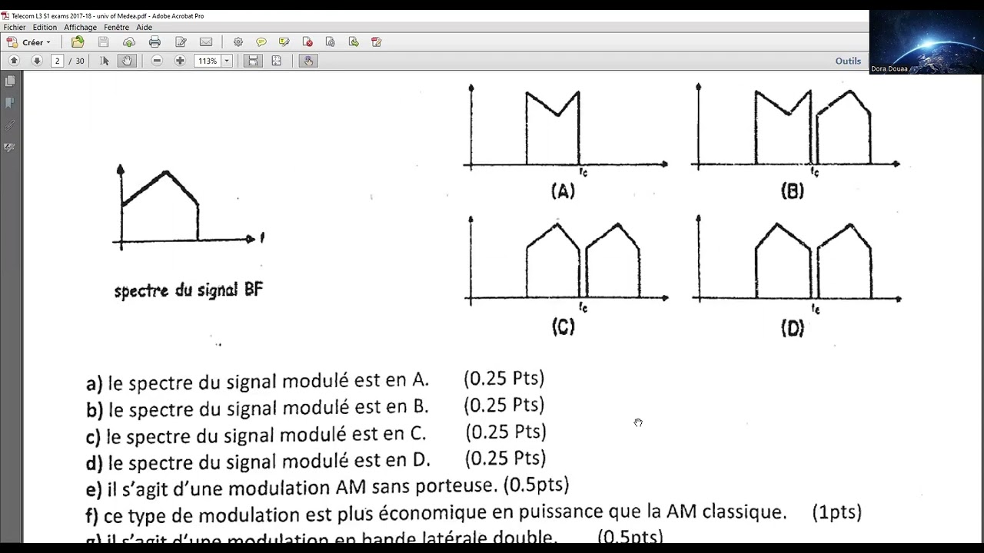This screenshot has width=984, height=553.
Task: Toggle the touch mode hand icon
Action: coord(308,61)
